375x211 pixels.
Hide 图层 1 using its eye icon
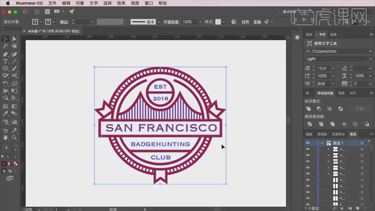[308, 143]
